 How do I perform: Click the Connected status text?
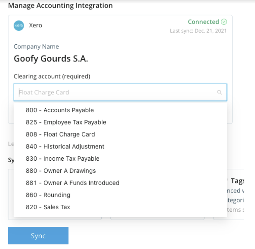pyautogui.click(x=203, y=22)
